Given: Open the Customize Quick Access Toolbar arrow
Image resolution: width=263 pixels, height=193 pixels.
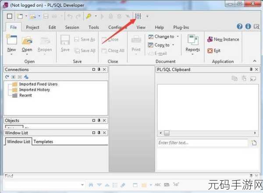Looking at the screenshot, I should (x=147, y=16).
